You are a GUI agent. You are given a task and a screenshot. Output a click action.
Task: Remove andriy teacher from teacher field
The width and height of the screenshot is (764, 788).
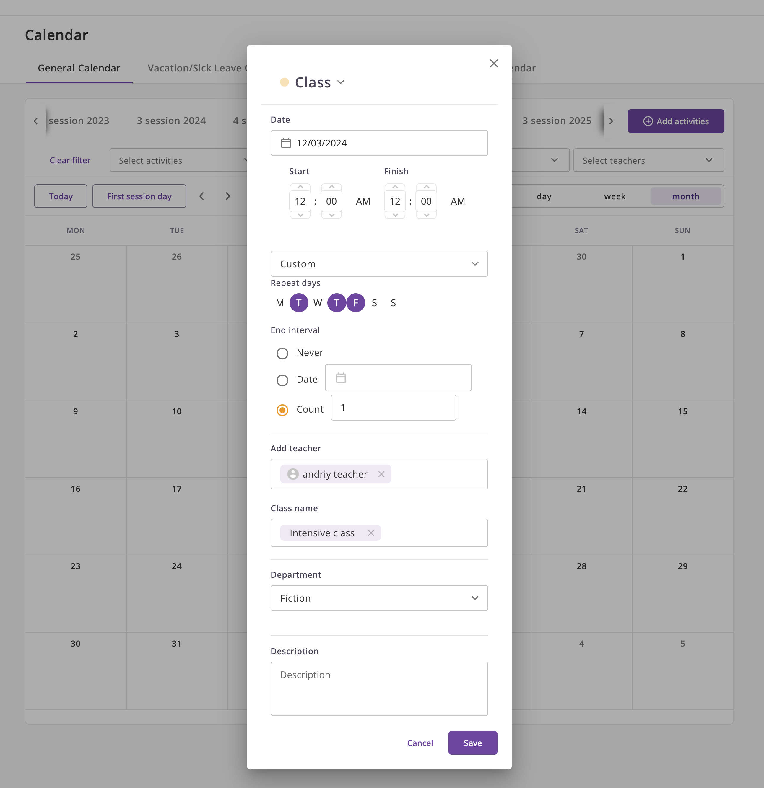tap(381, 474)
